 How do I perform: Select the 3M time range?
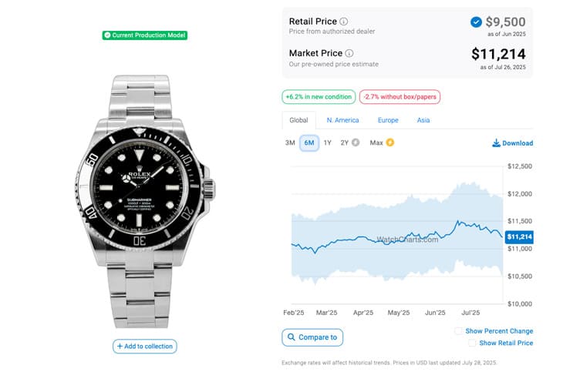point(290,142)
